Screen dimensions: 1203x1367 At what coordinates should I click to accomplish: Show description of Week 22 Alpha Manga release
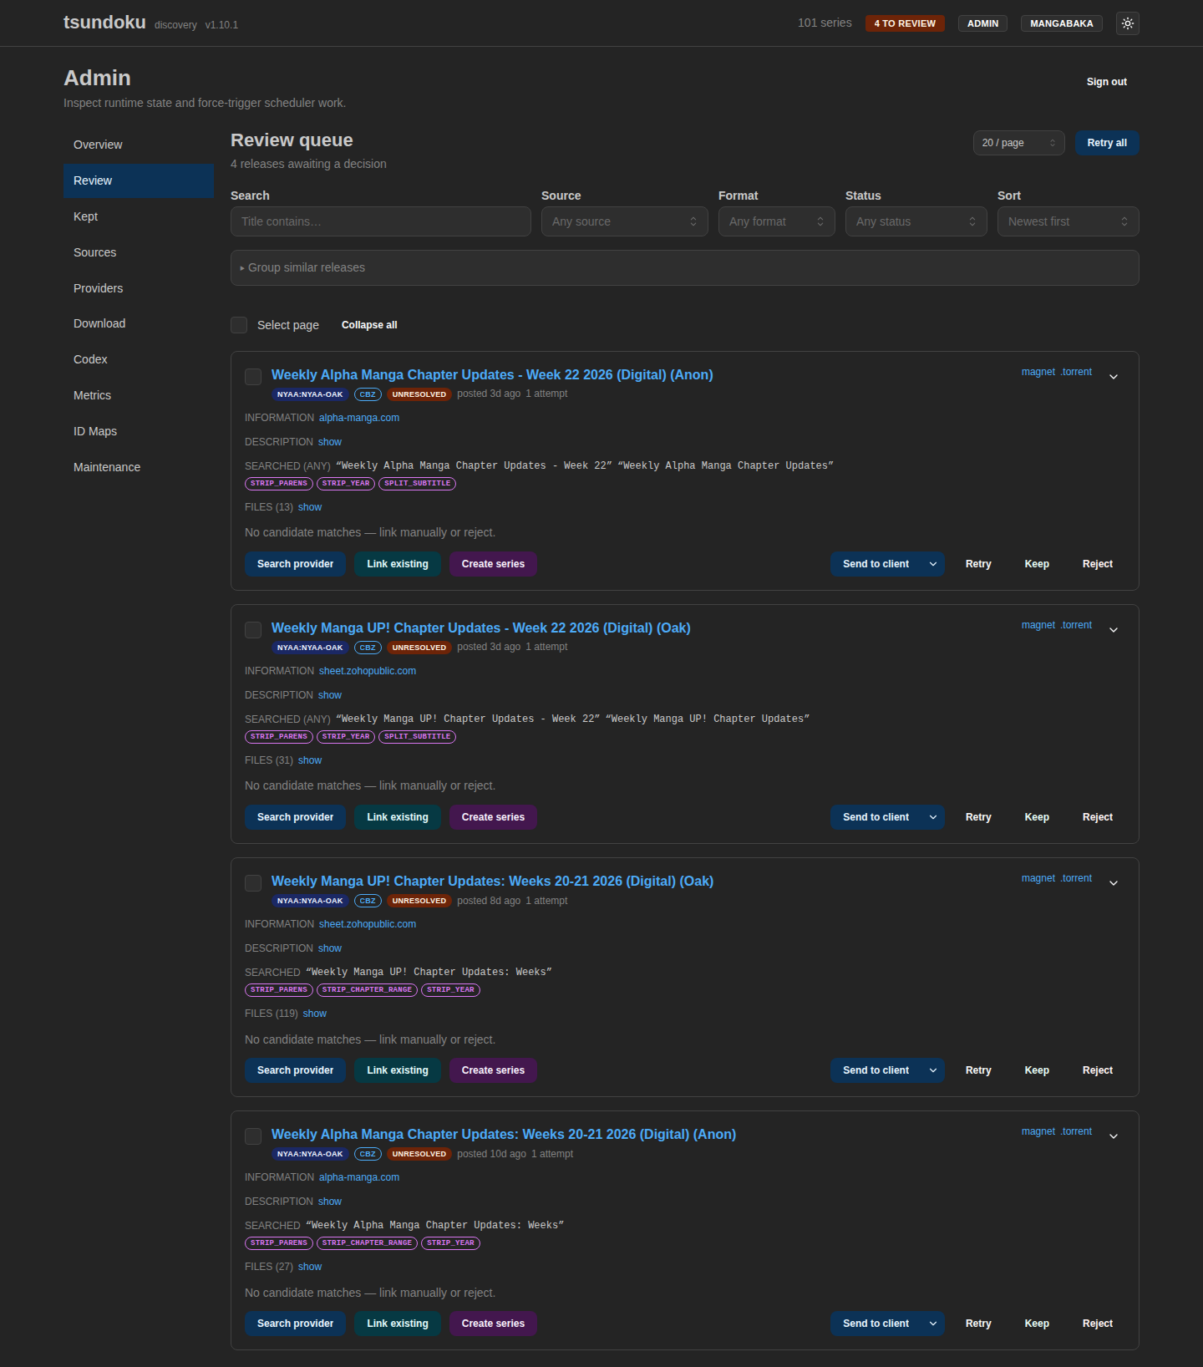(x=330, y=442)
